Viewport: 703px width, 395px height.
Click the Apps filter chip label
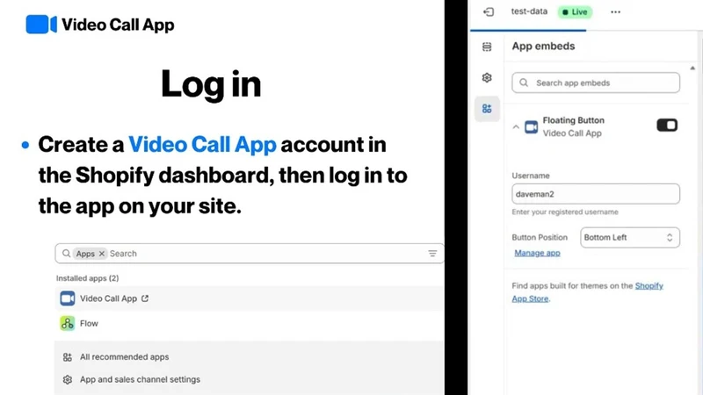85,254
